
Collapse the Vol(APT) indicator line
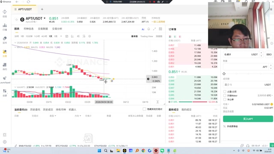[15, 87]
